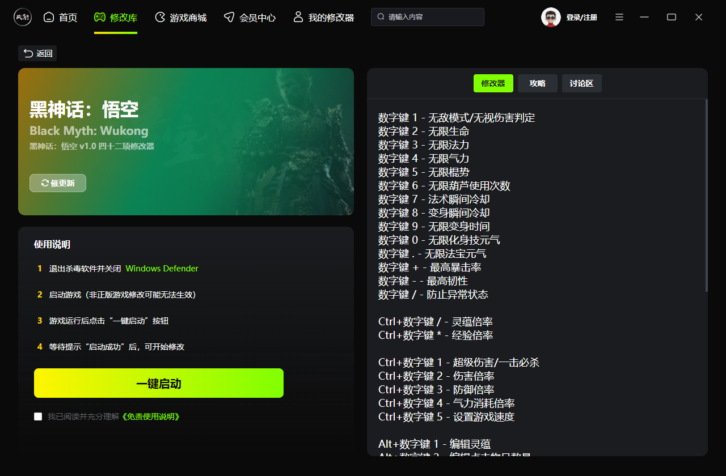The height and width of the screenshot is (476, 726).
Task: Switch to the 攻略 guide tab
Action: 537,83
